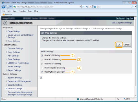This screenshot has height=102, width=138.
Task: Enable the Use WSD Scanning checkbox
Action: coord(42,64)
